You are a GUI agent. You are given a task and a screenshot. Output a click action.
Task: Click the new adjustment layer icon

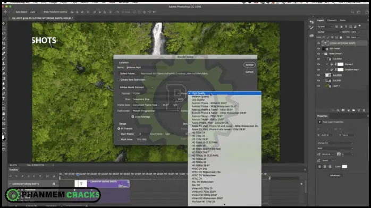(348, 110)
